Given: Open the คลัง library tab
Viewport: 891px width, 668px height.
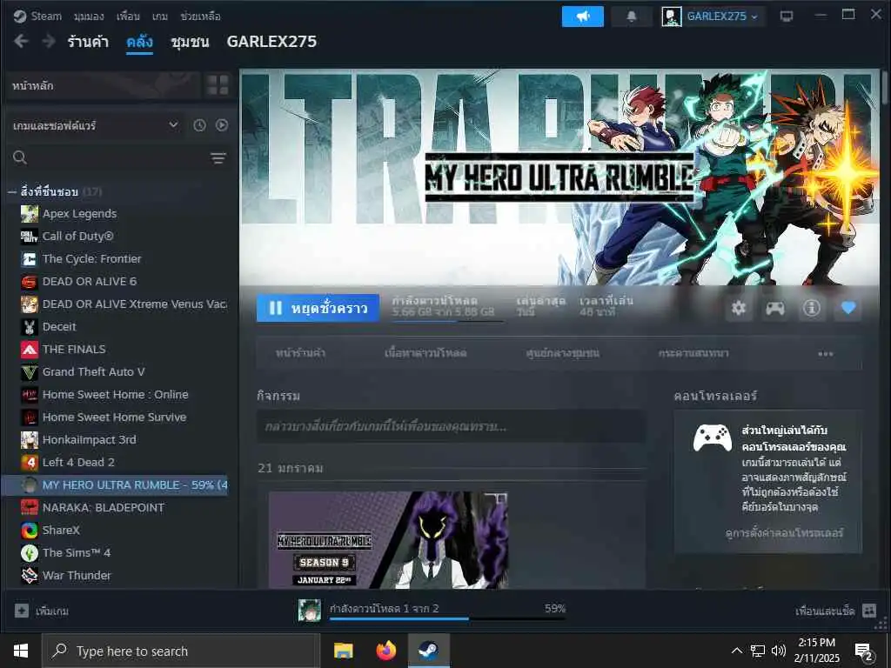Looking at the screenshot, I should (139, 42).
